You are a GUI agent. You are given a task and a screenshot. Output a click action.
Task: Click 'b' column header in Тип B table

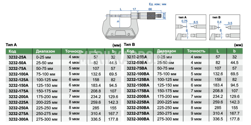tap(235, 51)
